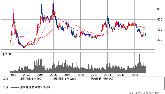Click the gray 出来高 legend swatch
The image size is (165, 94).
[x=15, y=87]
